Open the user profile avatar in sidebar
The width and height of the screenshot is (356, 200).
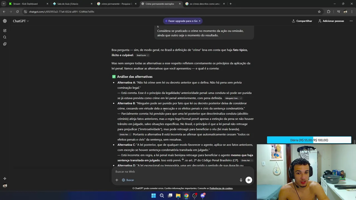[x=5, y=186]
